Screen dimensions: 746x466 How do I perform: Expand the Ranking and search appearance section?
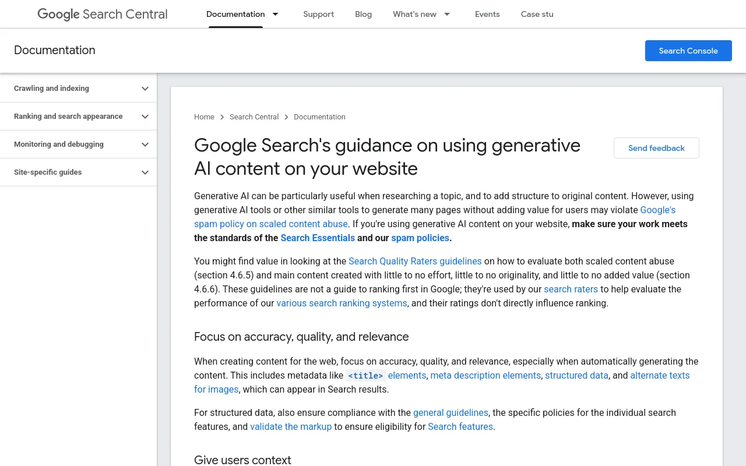pyautogui.click(x=145, y=116)
